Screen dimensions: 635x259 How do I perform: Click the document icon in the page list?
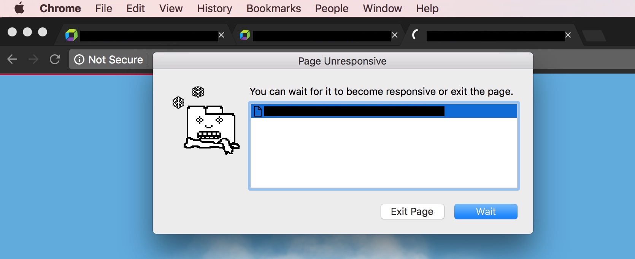pos(258,111)
